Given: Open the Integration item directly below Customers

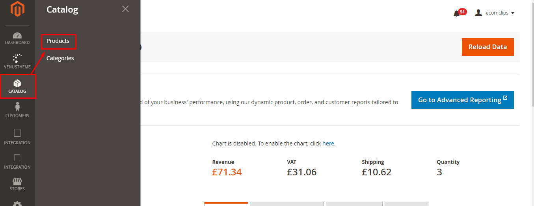Looking at the screenshot, I should point(17,137).
